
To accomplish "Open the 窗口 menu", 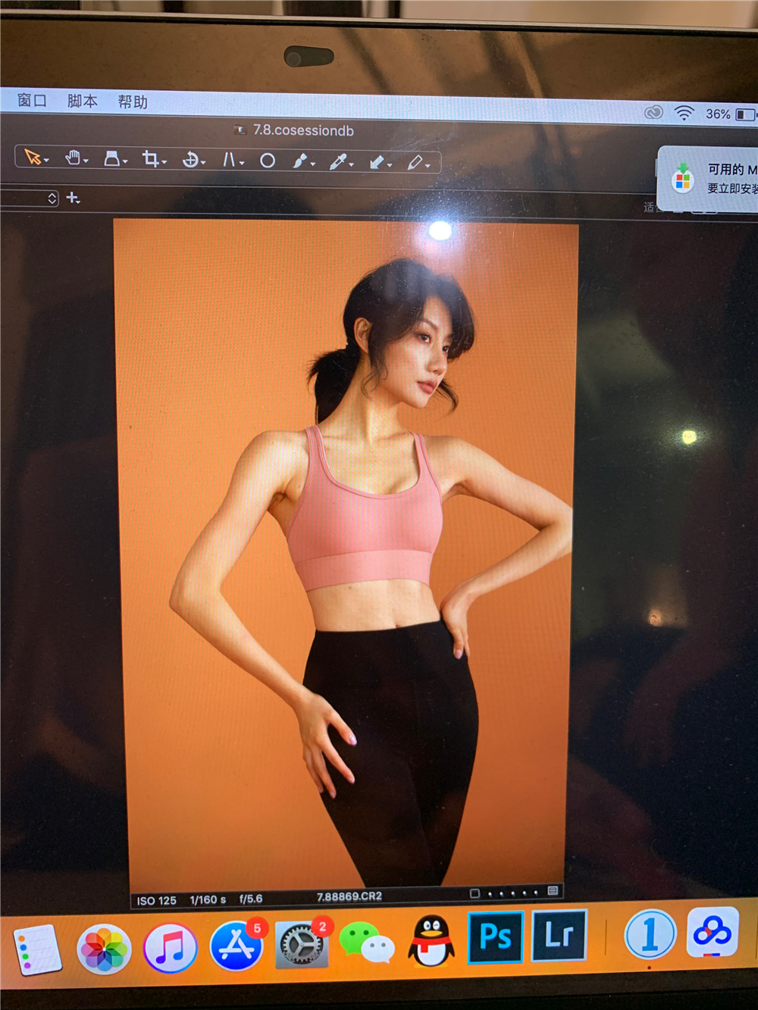I will tap(32, 100).
